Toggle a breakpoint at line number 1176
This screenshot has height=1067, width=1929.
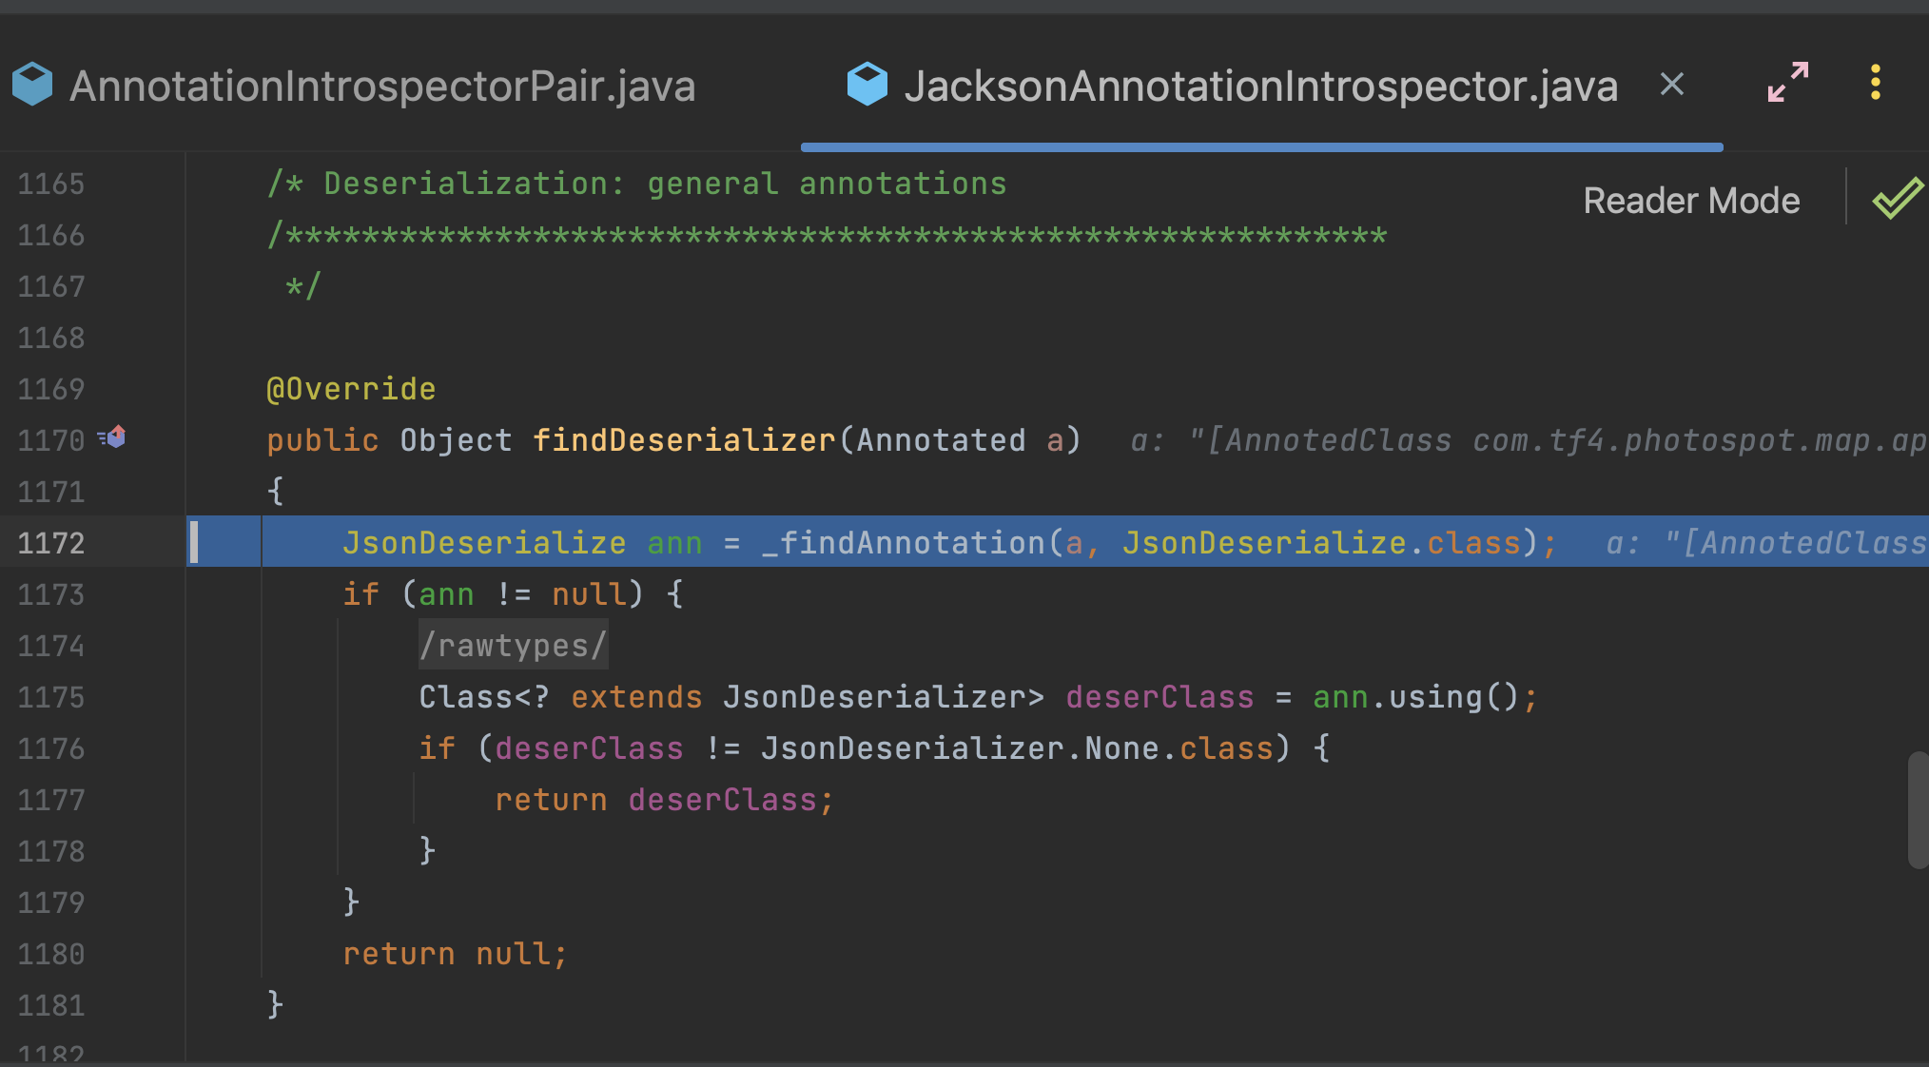tap(51, 749)
